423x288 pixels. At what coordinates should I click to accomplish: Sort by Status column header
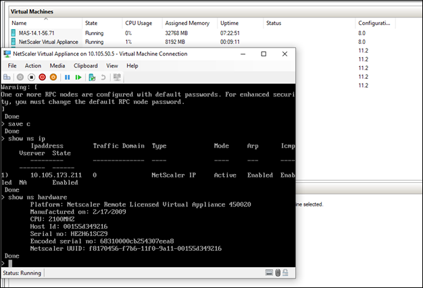309,23
